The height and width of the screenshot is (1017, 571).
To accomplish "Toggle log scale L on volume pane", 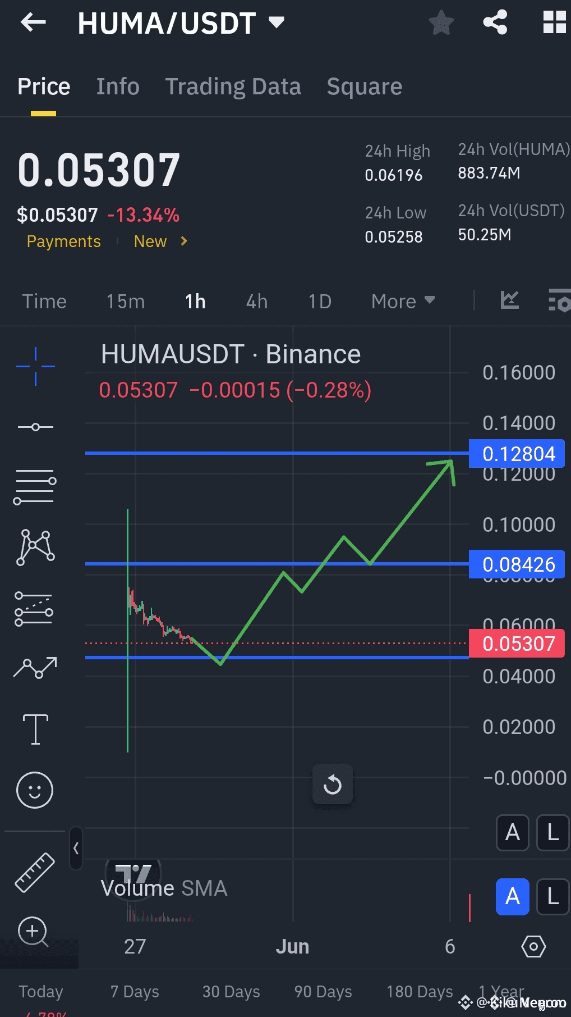I will click(553, 897).
